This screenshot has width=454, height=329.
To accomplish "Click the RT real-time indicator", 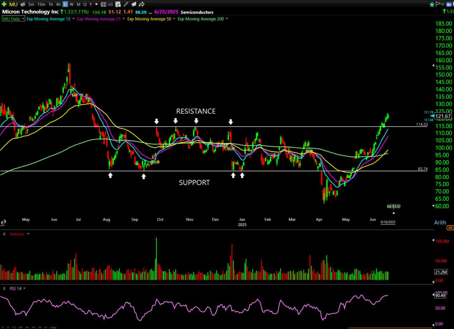I will coord(443,4).
